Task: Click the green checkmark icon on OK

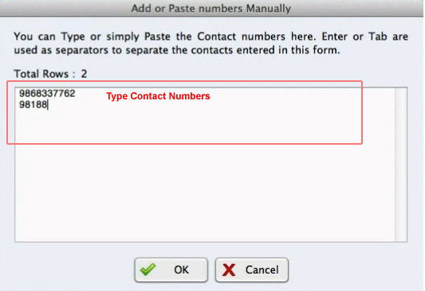Action: pos(148,270)
